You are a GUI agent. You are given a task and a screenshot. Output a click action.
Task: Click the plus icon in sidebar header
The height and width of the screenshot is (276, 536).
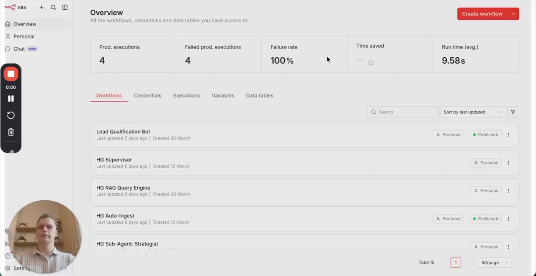coord(41,7)
